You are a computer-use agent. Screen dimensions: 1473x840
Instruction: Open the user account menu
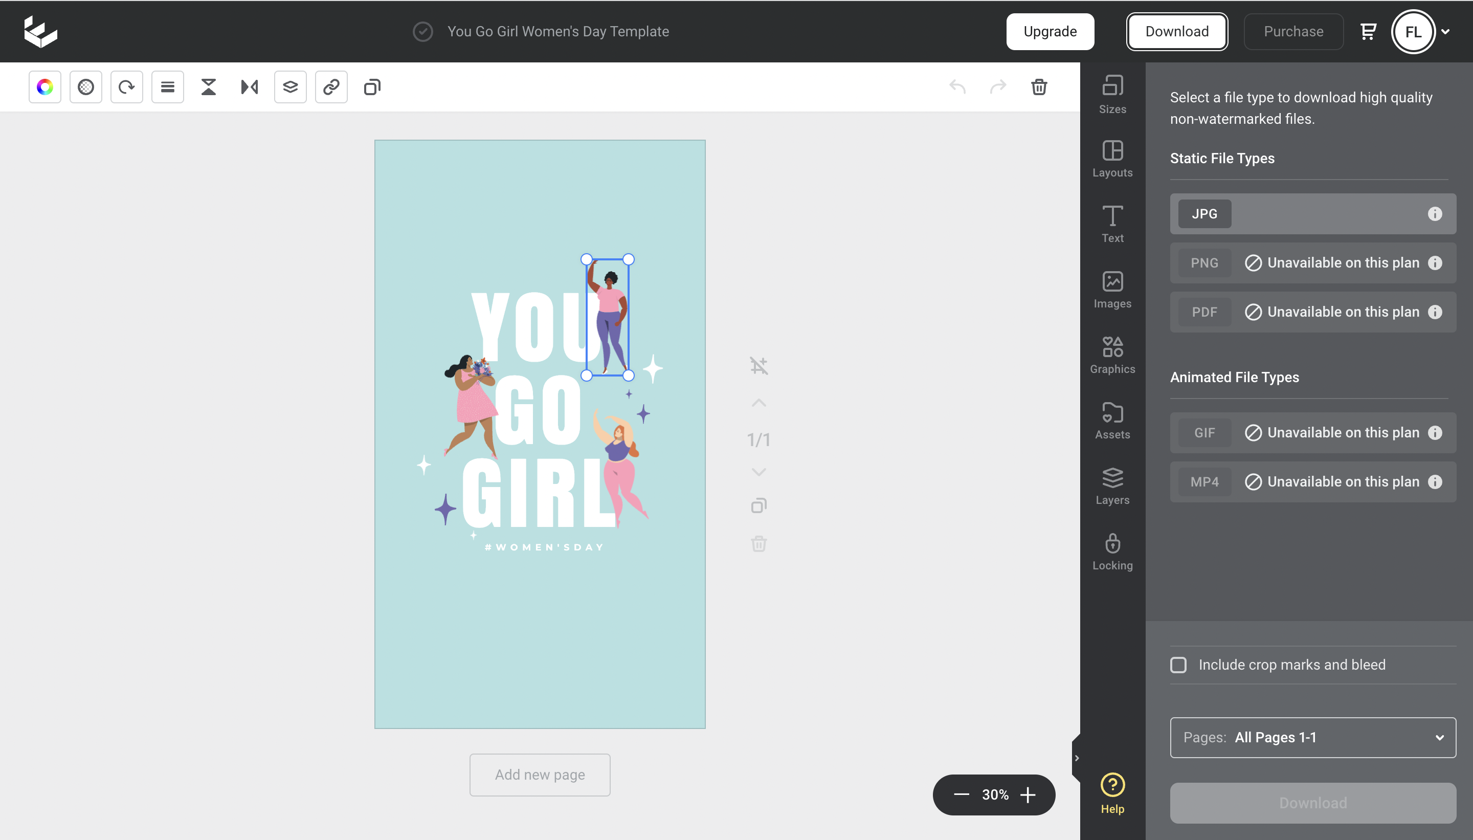click(1422, 31)
